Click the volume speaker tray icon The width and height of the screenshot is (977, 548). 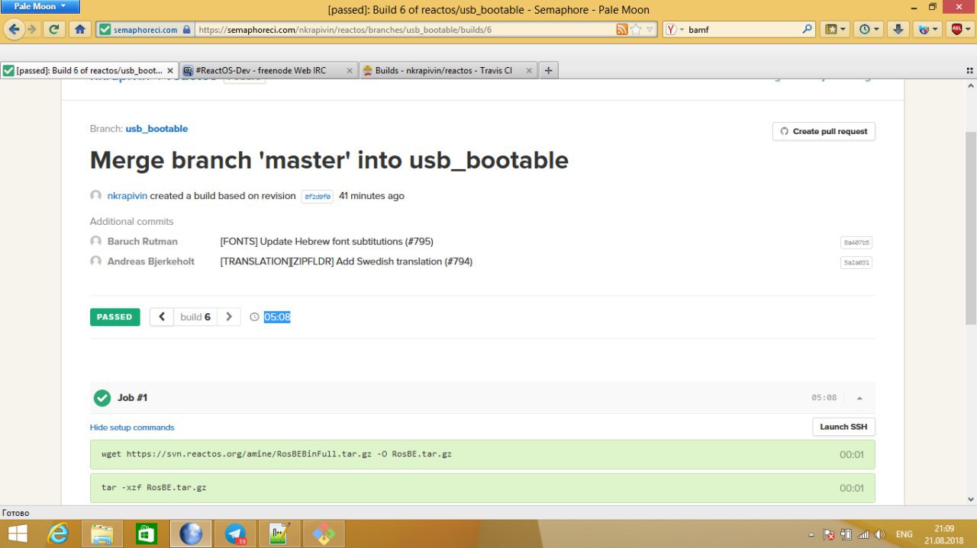point(880,534)
